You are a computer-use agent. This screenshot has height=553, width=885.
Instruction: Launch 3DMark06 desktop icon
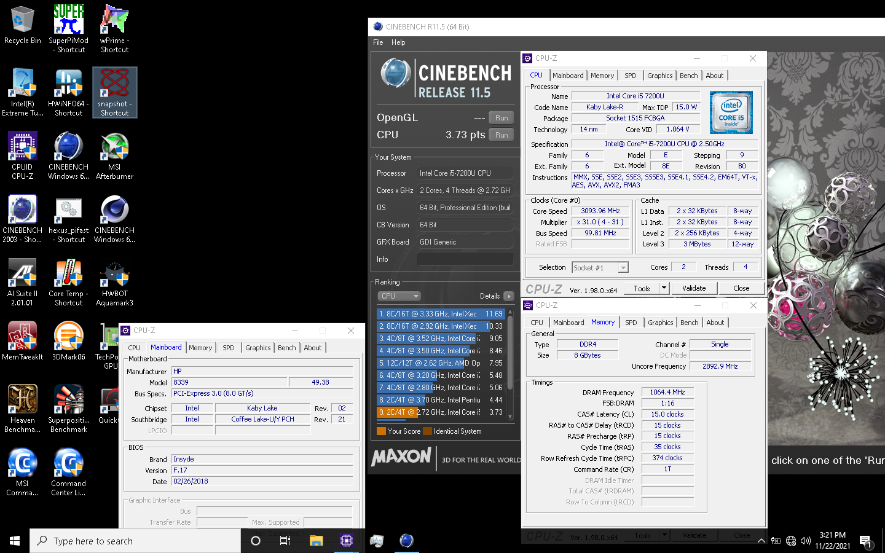tap(68, 341)
